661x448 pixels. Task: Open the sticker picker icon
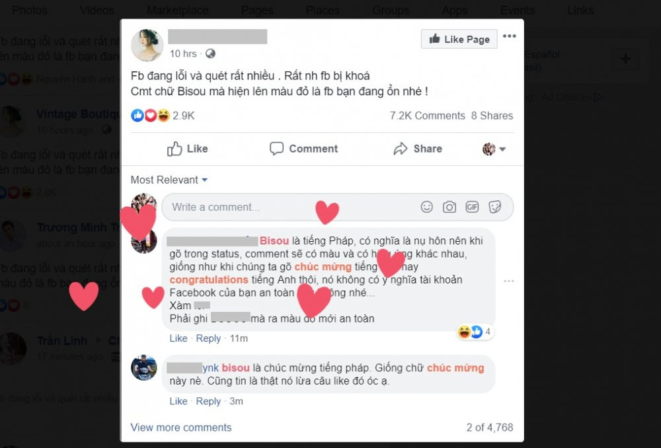(x=494, y=207)
